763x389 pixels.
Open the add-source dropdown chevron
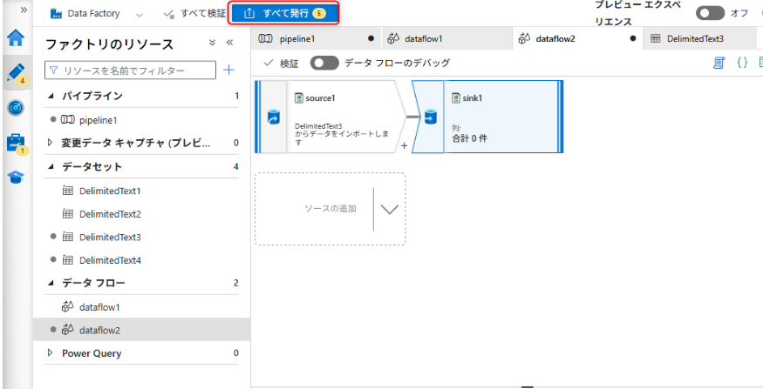coord(389,210)
